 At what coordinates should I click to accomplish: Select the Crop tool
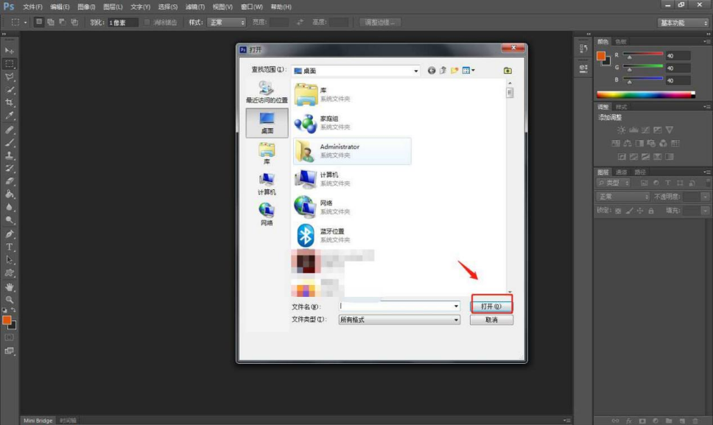pos(10,102)
